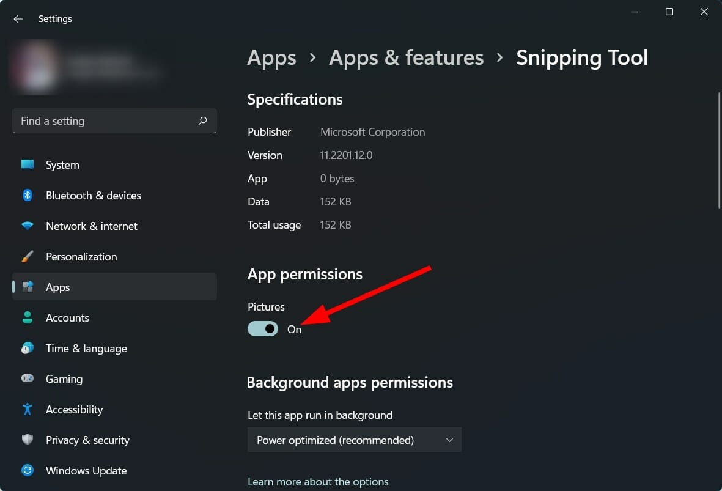Image resolution: width=722 pixels, height=491 pixels.
Task: Open the background permissions dropdown
Action: 354,440
